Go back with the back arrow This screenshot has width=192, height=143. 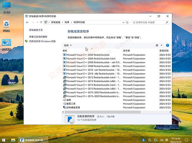27,22
